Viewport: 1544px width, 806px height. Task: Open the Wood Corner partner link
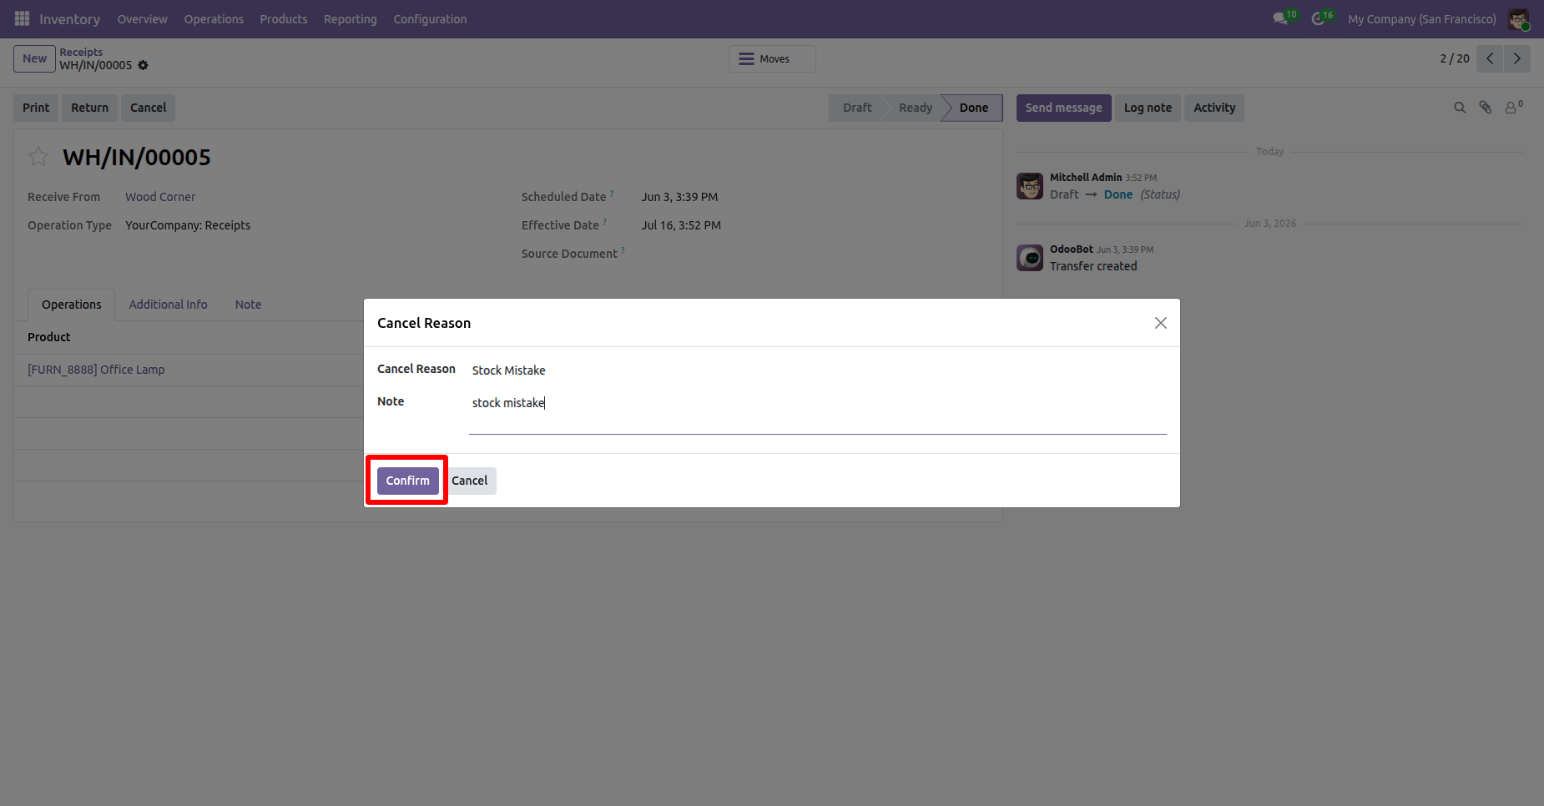pos(160,197)
